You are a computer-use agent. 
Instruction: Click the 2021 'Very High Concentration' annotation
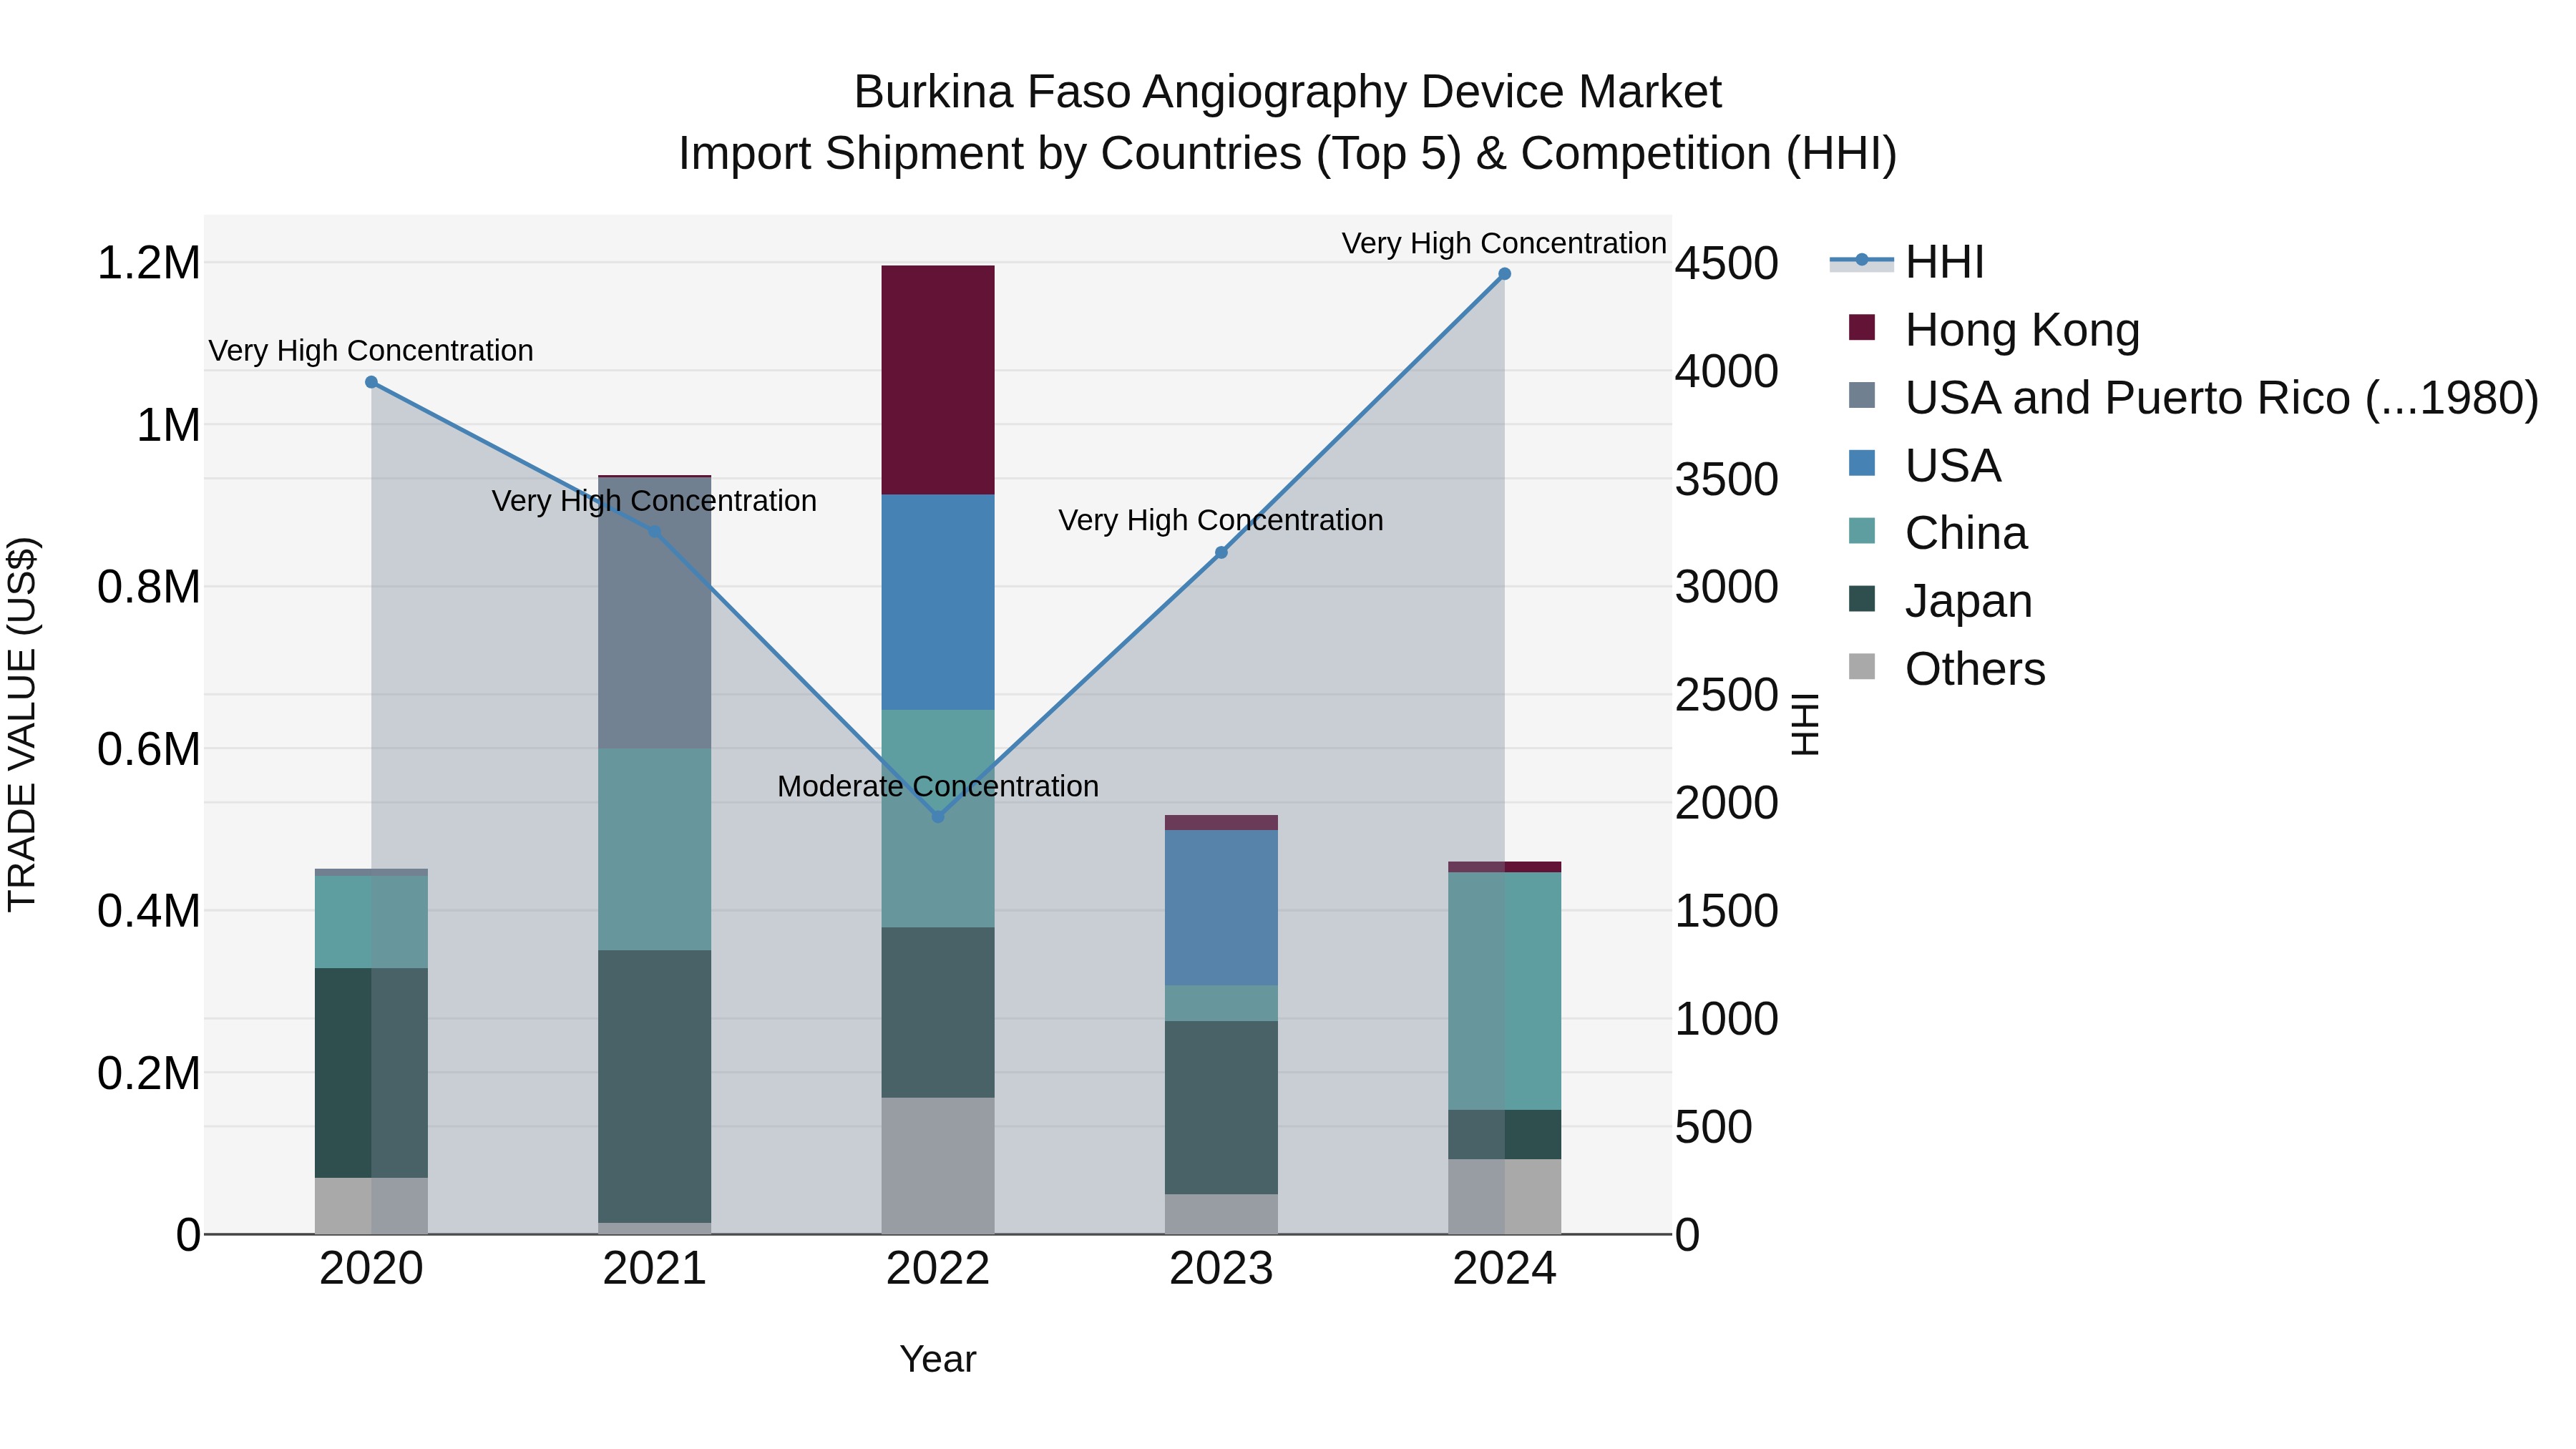(655, 501)
